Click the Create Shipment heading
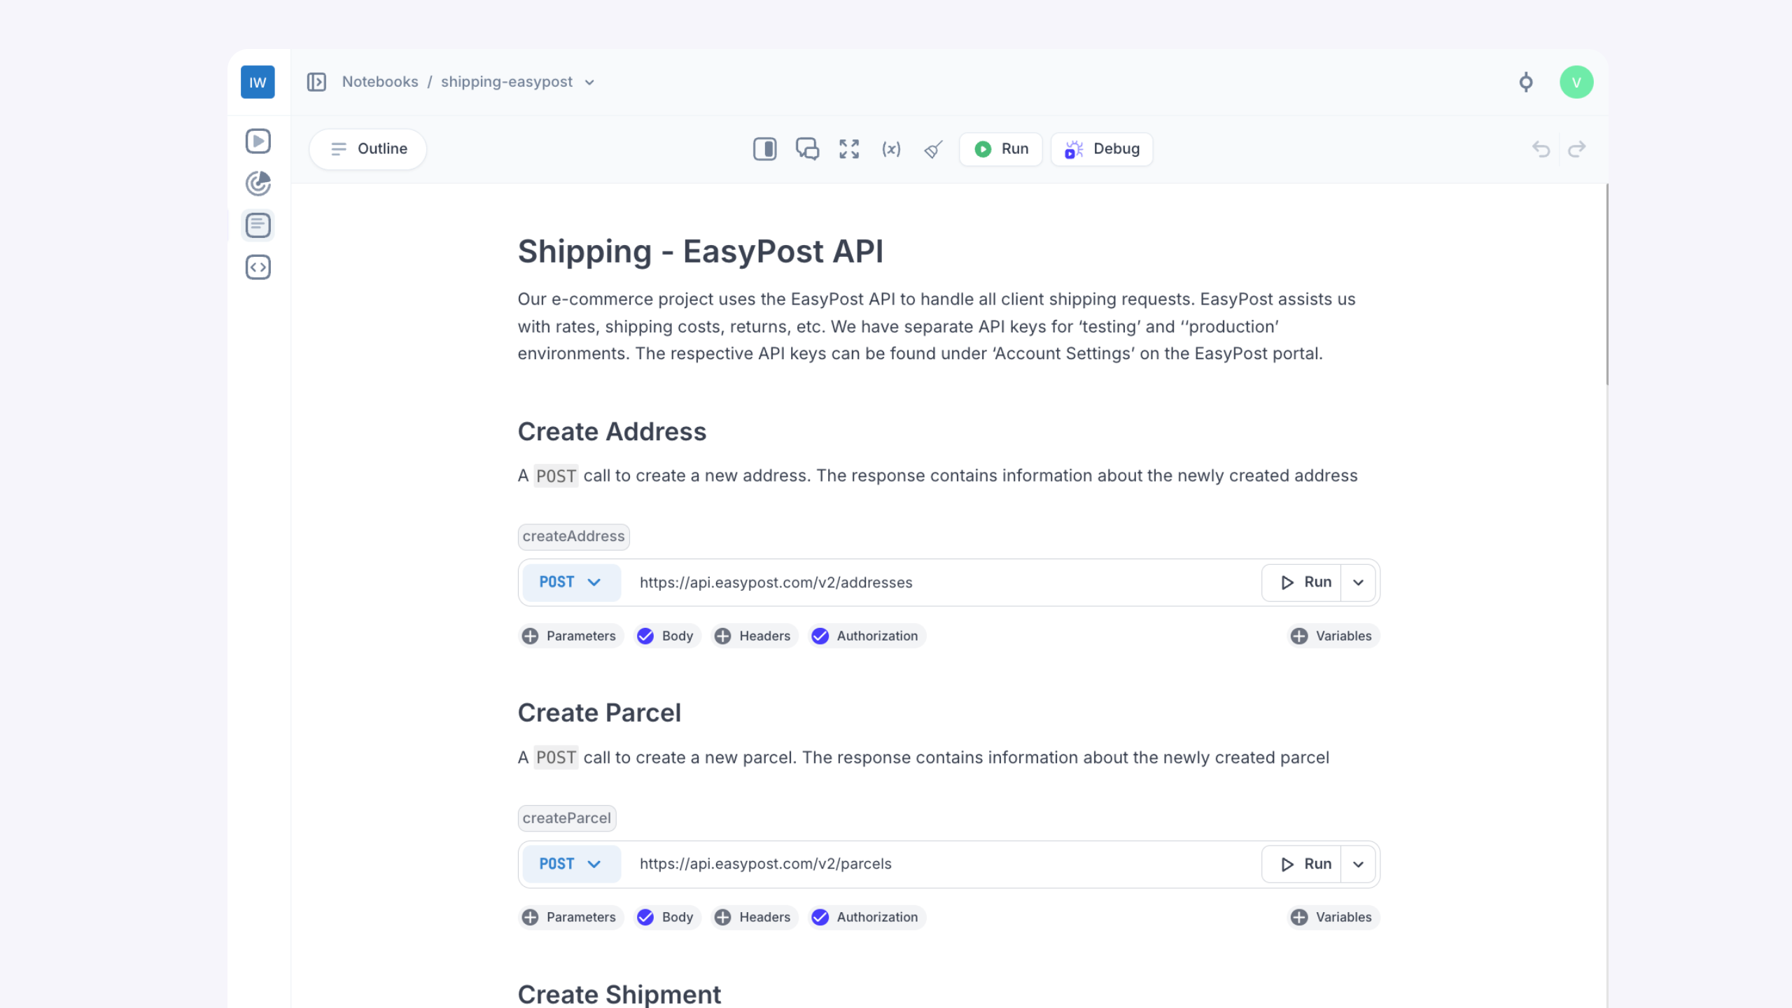The image size is (1792, 1008). (x=619, y=994)
